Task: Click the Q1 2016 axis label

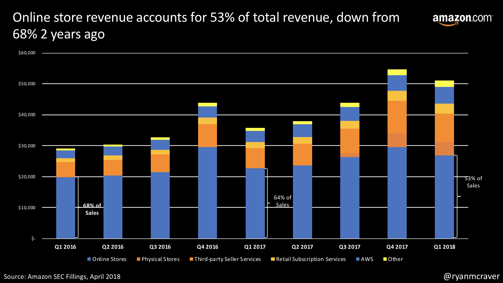Action: 65,247
